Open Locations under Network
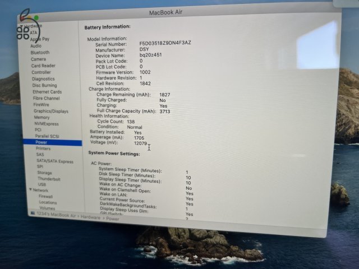 (x=48, y=202)
